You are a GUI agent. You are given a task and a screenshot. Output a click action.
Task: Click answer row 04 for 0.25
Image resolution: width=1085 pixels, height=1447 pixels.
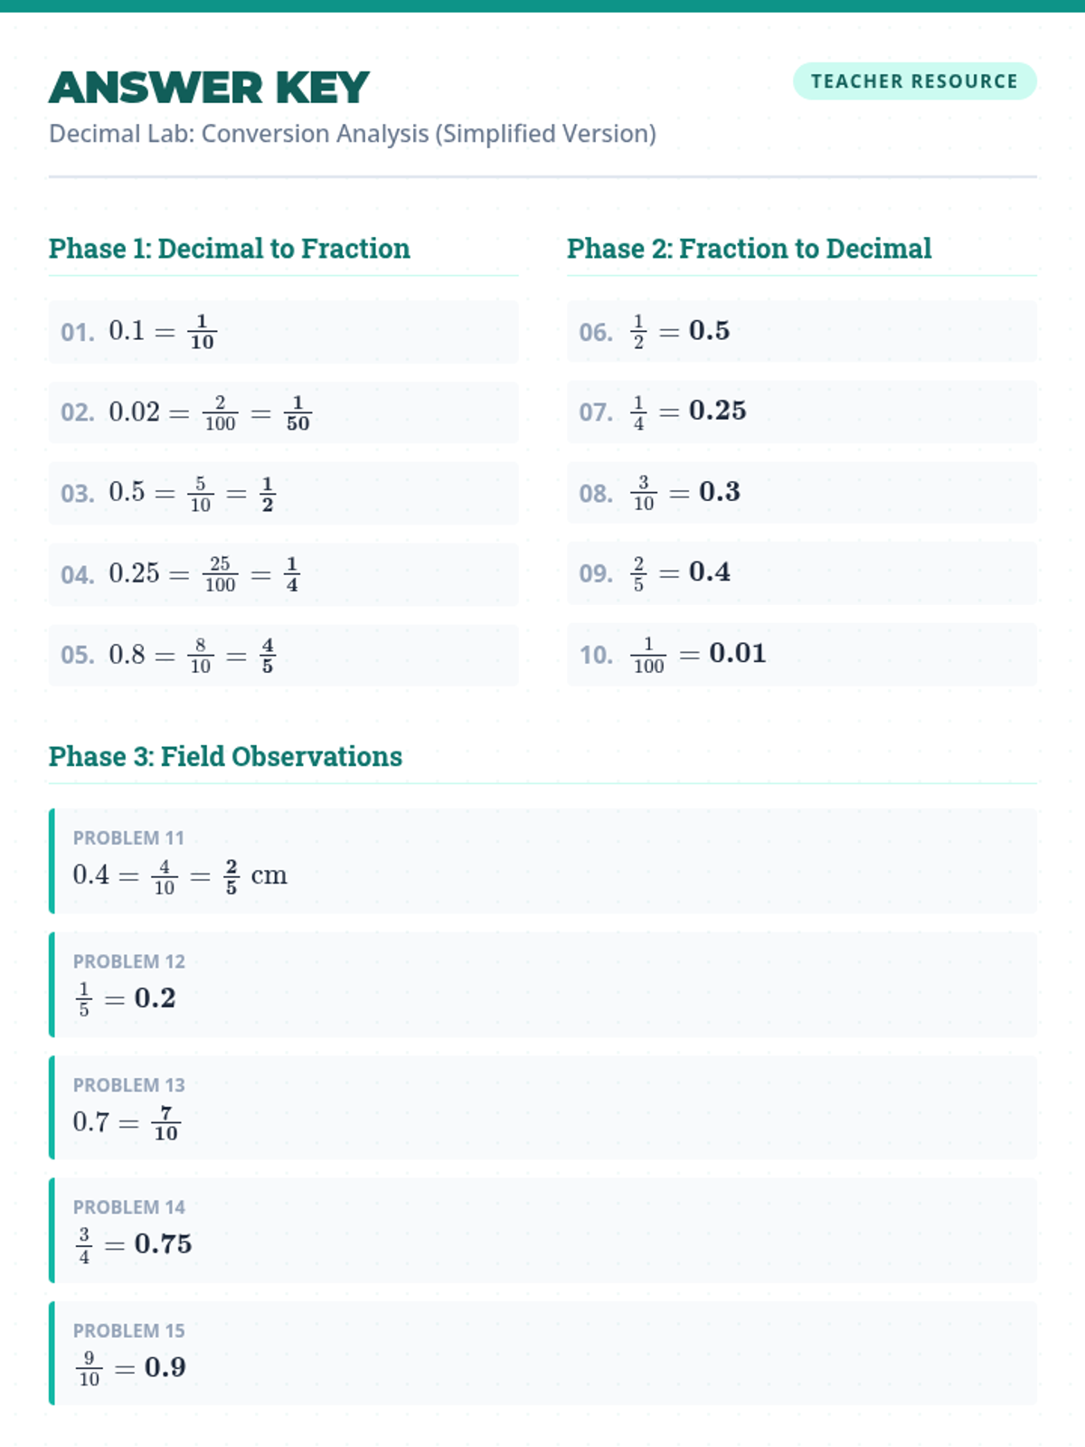pos(283,574)
